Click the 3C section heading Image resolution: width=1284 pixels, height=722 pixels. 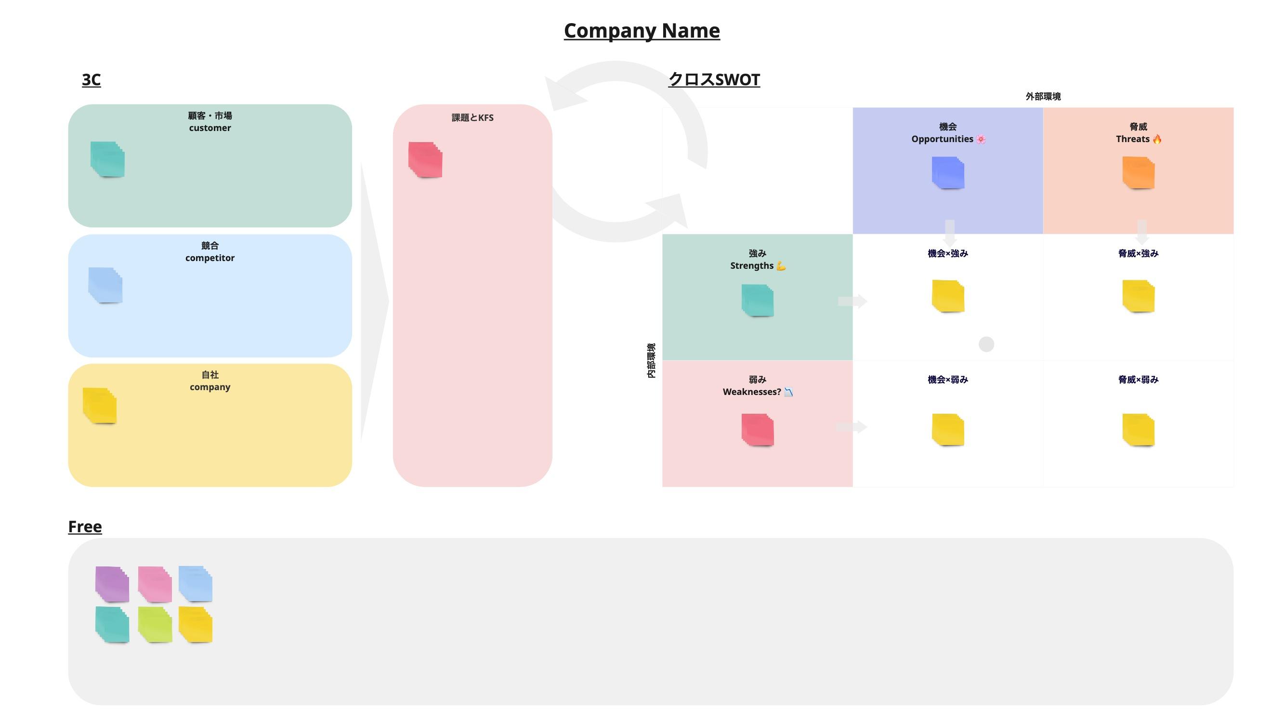click(91, 79)
